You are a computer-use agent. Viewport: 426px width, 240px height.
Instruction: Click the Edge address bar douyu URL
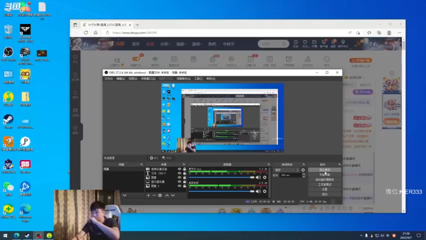(x=135, y=33)
